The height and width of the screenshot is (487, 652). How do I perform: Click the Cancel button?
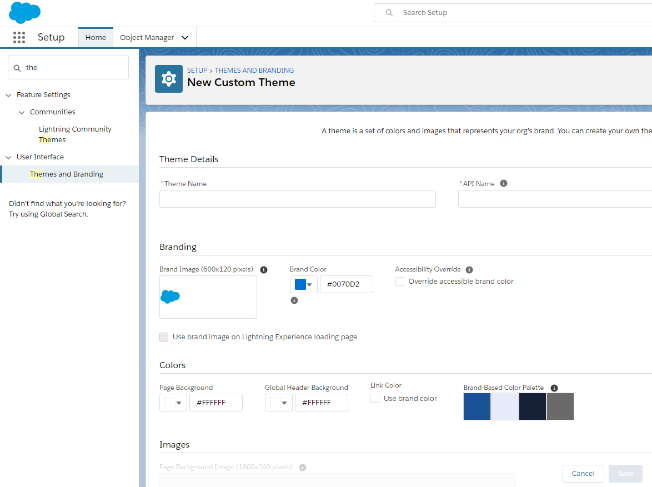coord(583,474)
